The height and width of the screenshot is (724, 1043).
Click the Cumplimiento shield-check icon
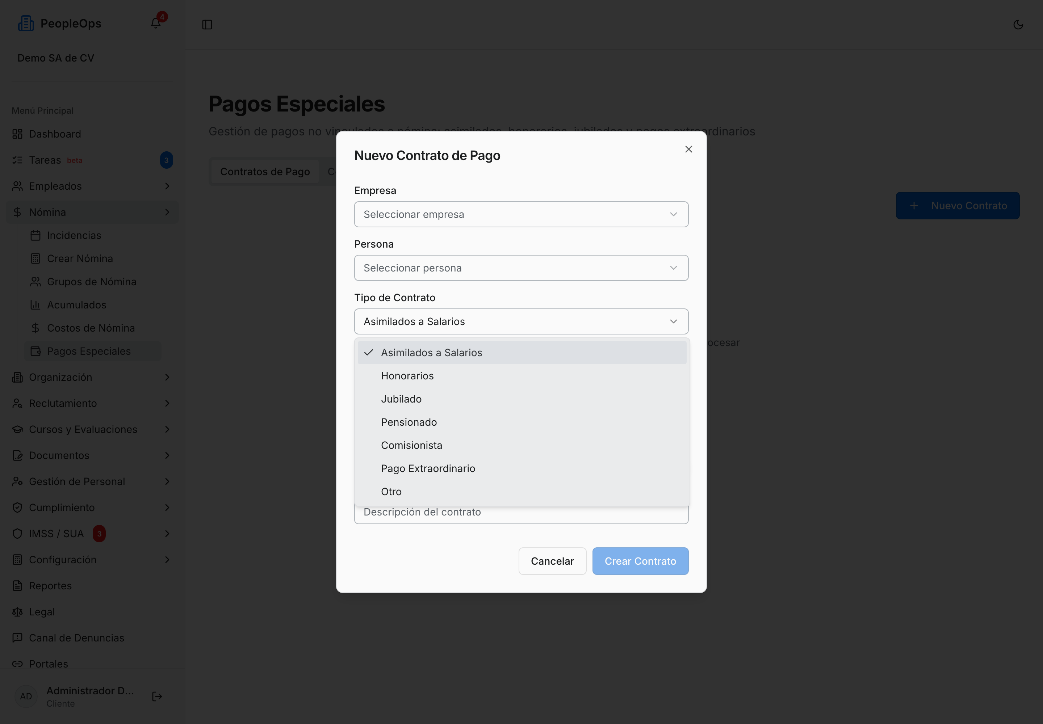(17, 508)
